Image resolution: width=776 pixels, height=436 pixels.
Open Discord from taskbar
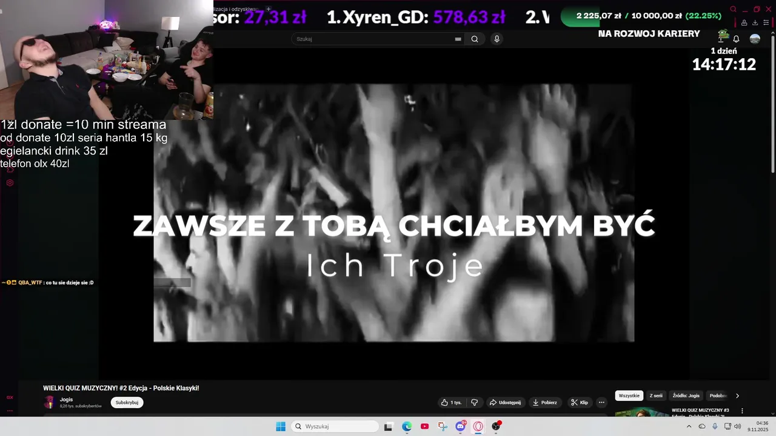tap(460, 426)
